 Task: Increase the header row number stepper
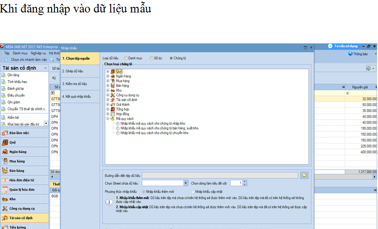pyautogui.click(x=245, y=181)
